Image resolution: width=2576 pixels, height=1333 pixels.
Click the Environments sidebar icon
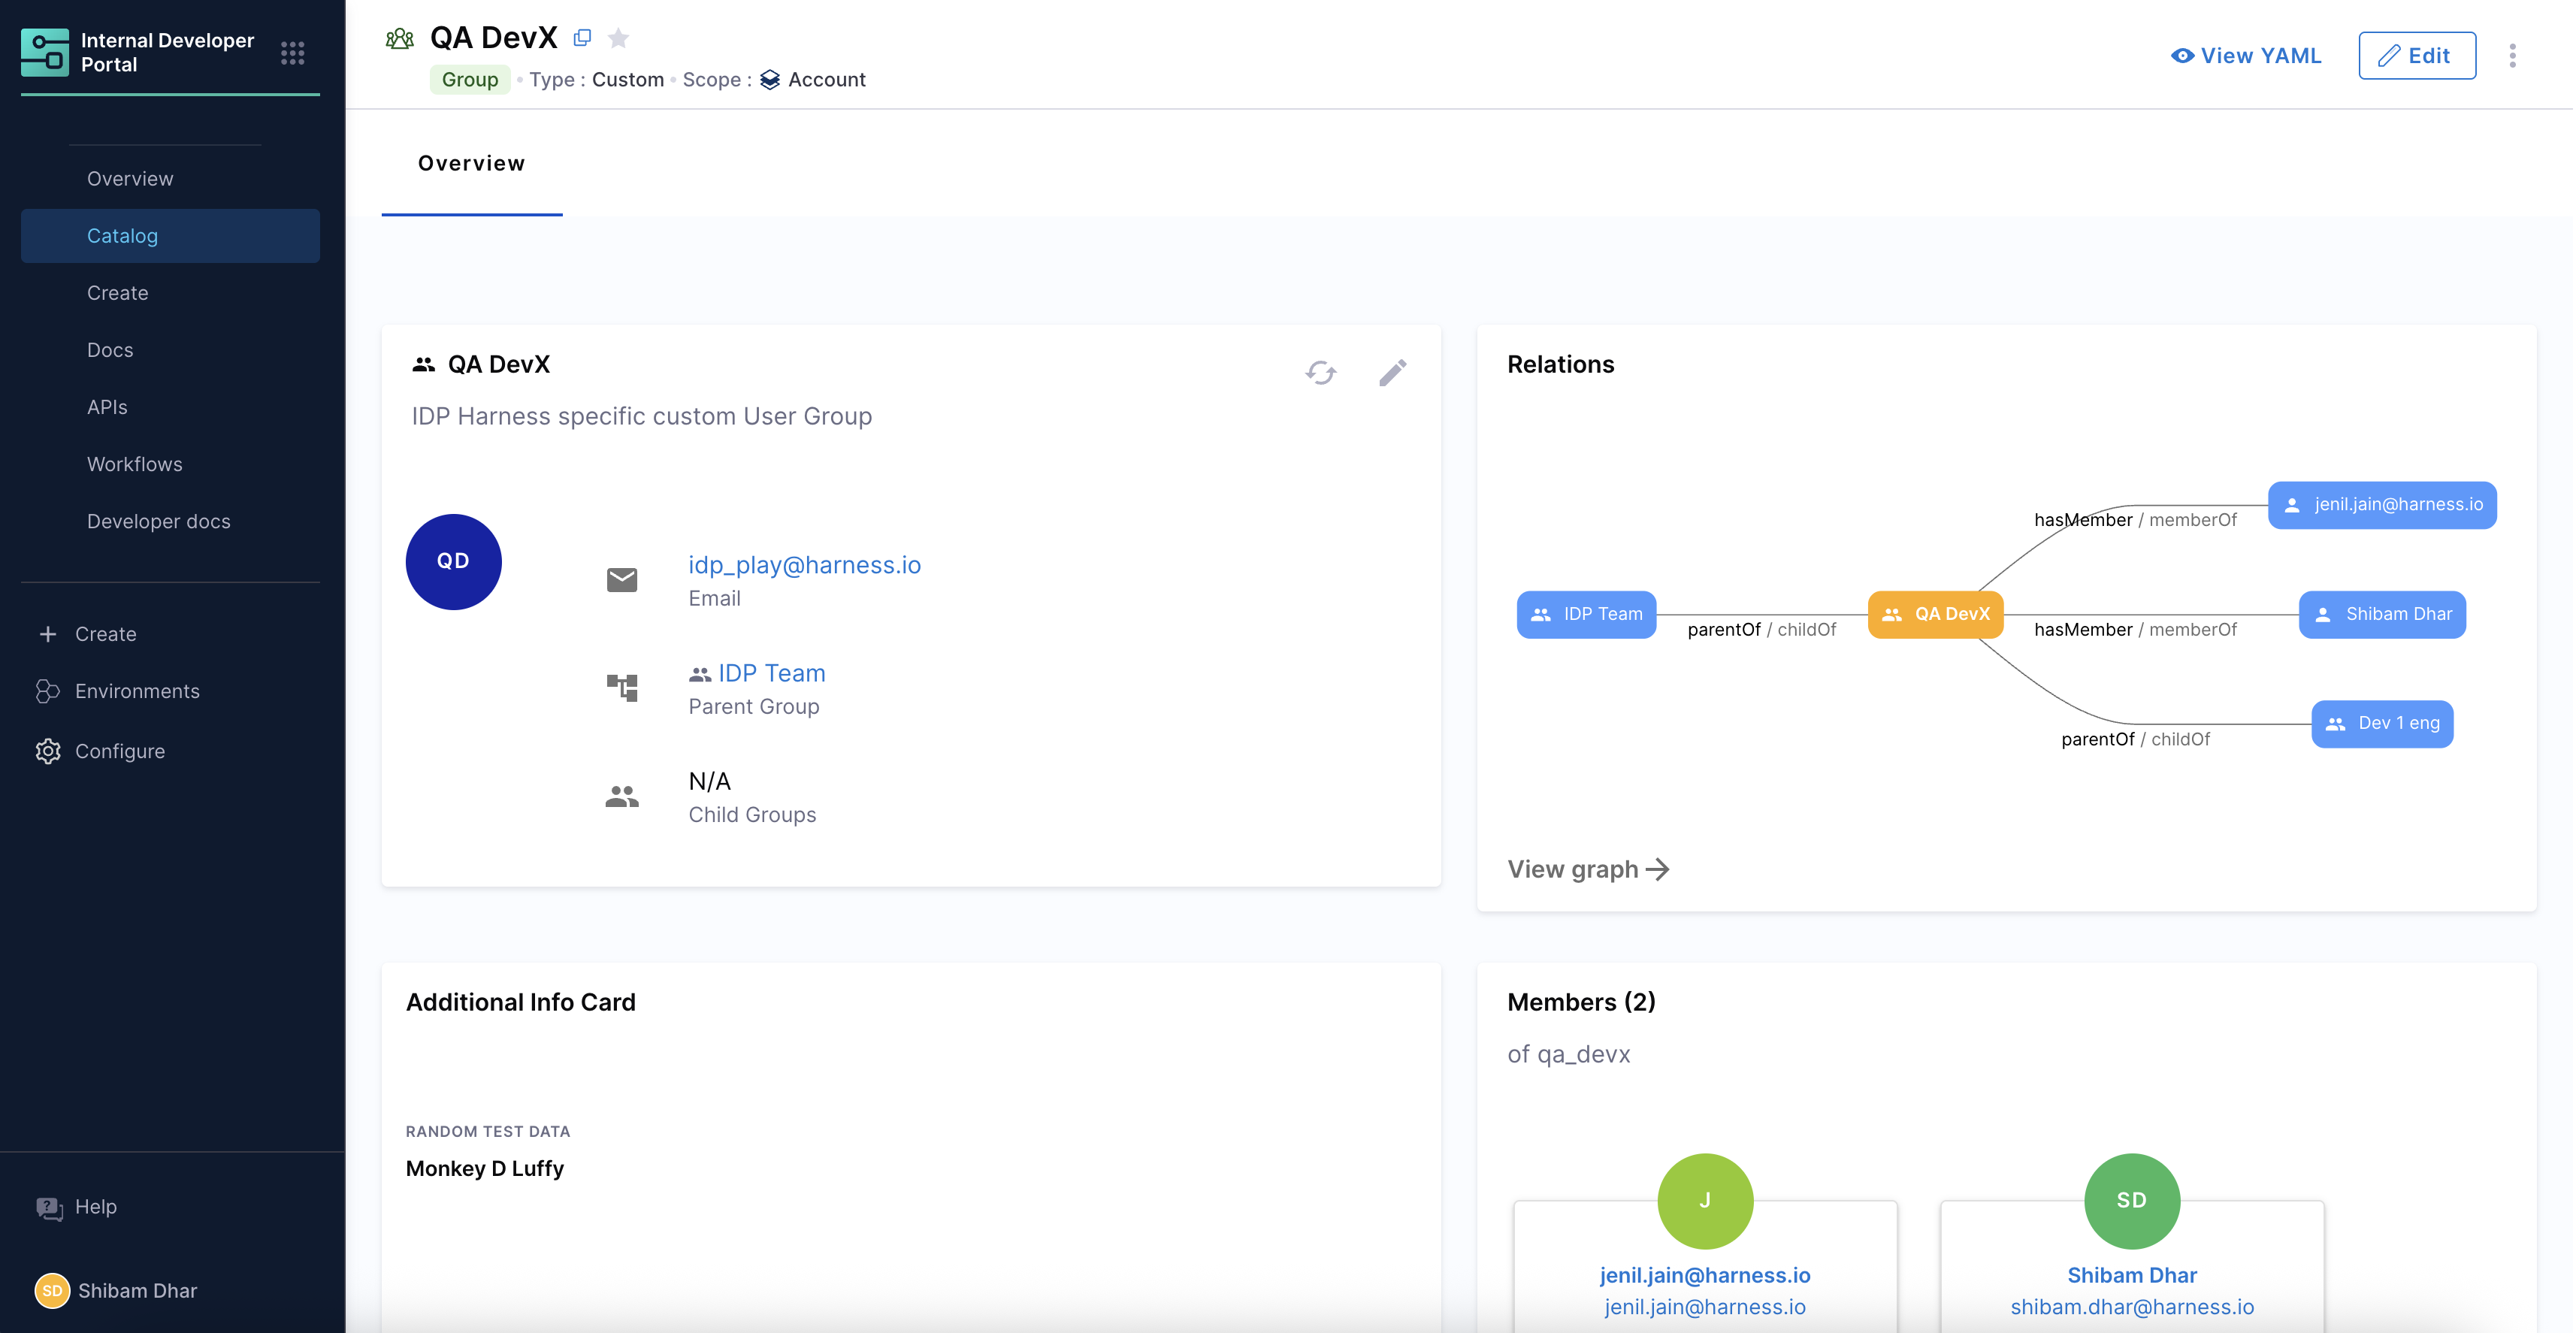pos(48,691)
